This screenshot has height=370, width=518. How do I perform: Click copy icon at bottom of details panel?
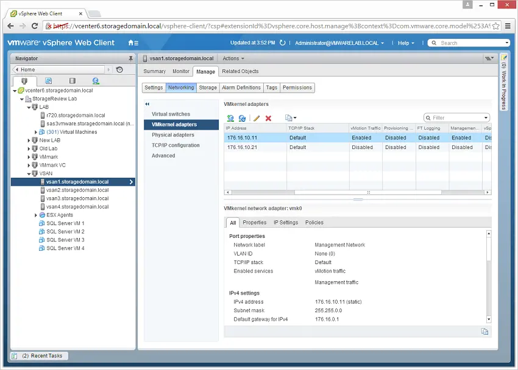coord(484,332)
